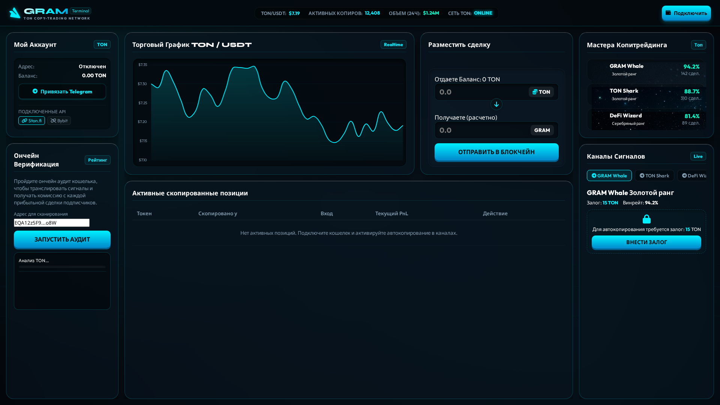Swap direction using the down-arrow icon
The height and width of the screenshot is (405, 720).
496,104
